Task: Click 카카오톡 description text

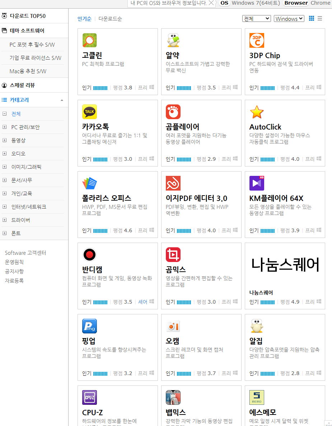Action: click(114, 139)
